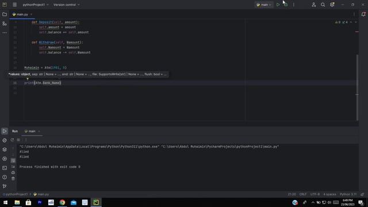Open File Explorer from the taskbar
Viewport: 368px width, 207px height.
[x=17, y=202]
